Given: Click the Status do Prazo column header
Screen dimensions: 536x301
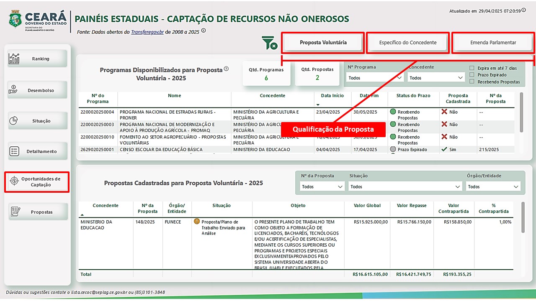Looking at the screenshot, I should tap(413, 96).
